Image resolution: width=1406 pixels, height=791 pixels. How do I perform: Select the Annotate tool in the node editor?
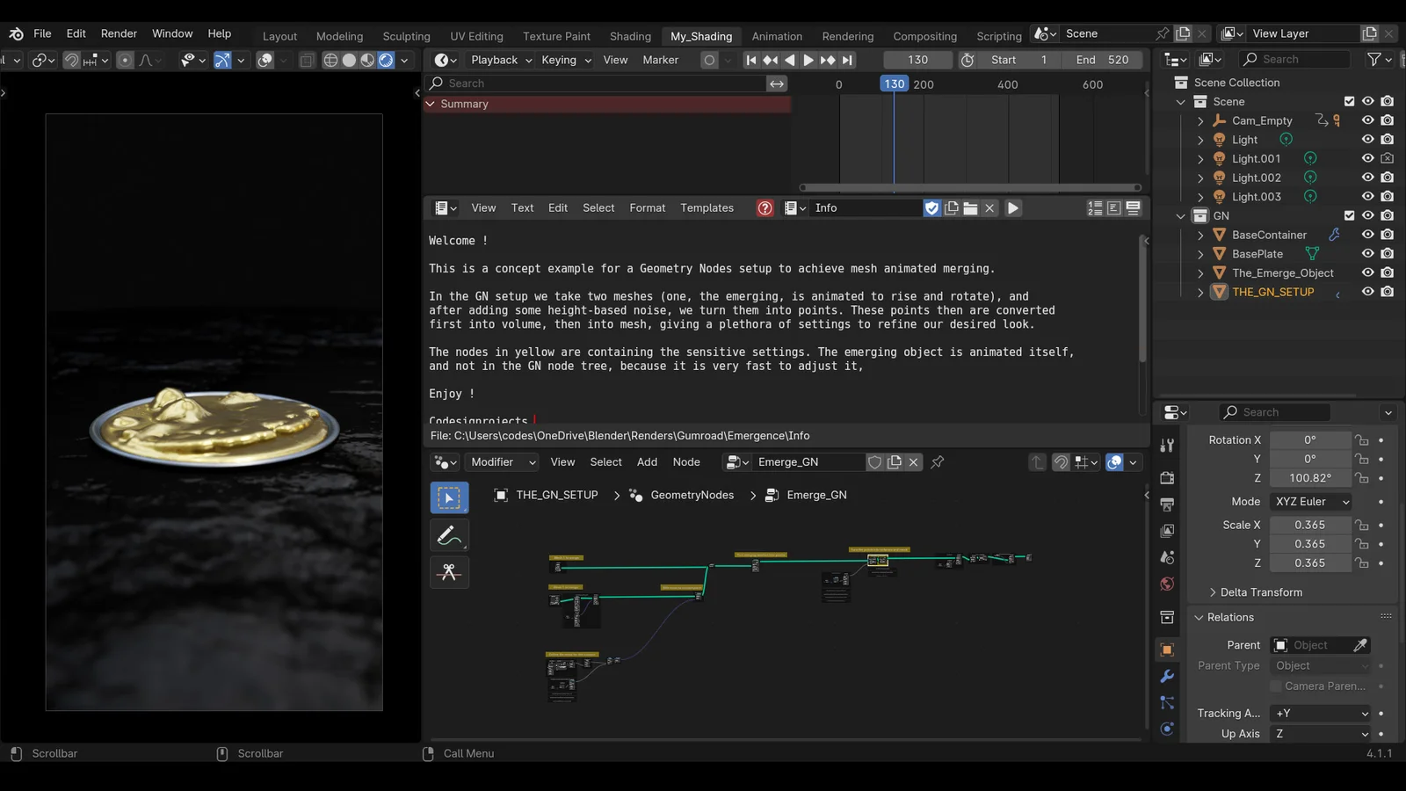tap(449, 534)
